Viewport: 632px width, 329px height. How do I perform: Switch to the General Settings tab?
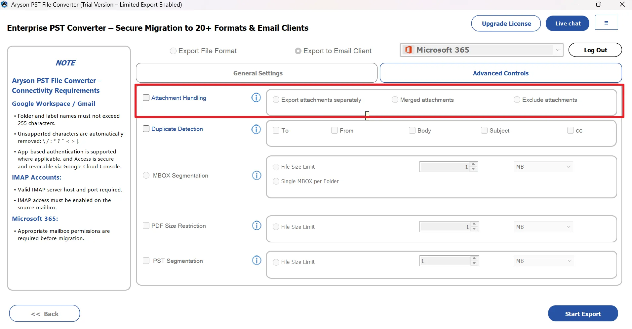pyautogui.click(x=257, y=73)
